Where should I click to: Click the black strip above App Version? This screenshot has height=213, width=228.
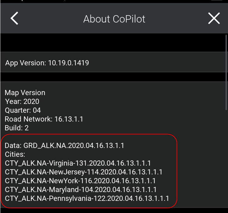tap(112, 43)
